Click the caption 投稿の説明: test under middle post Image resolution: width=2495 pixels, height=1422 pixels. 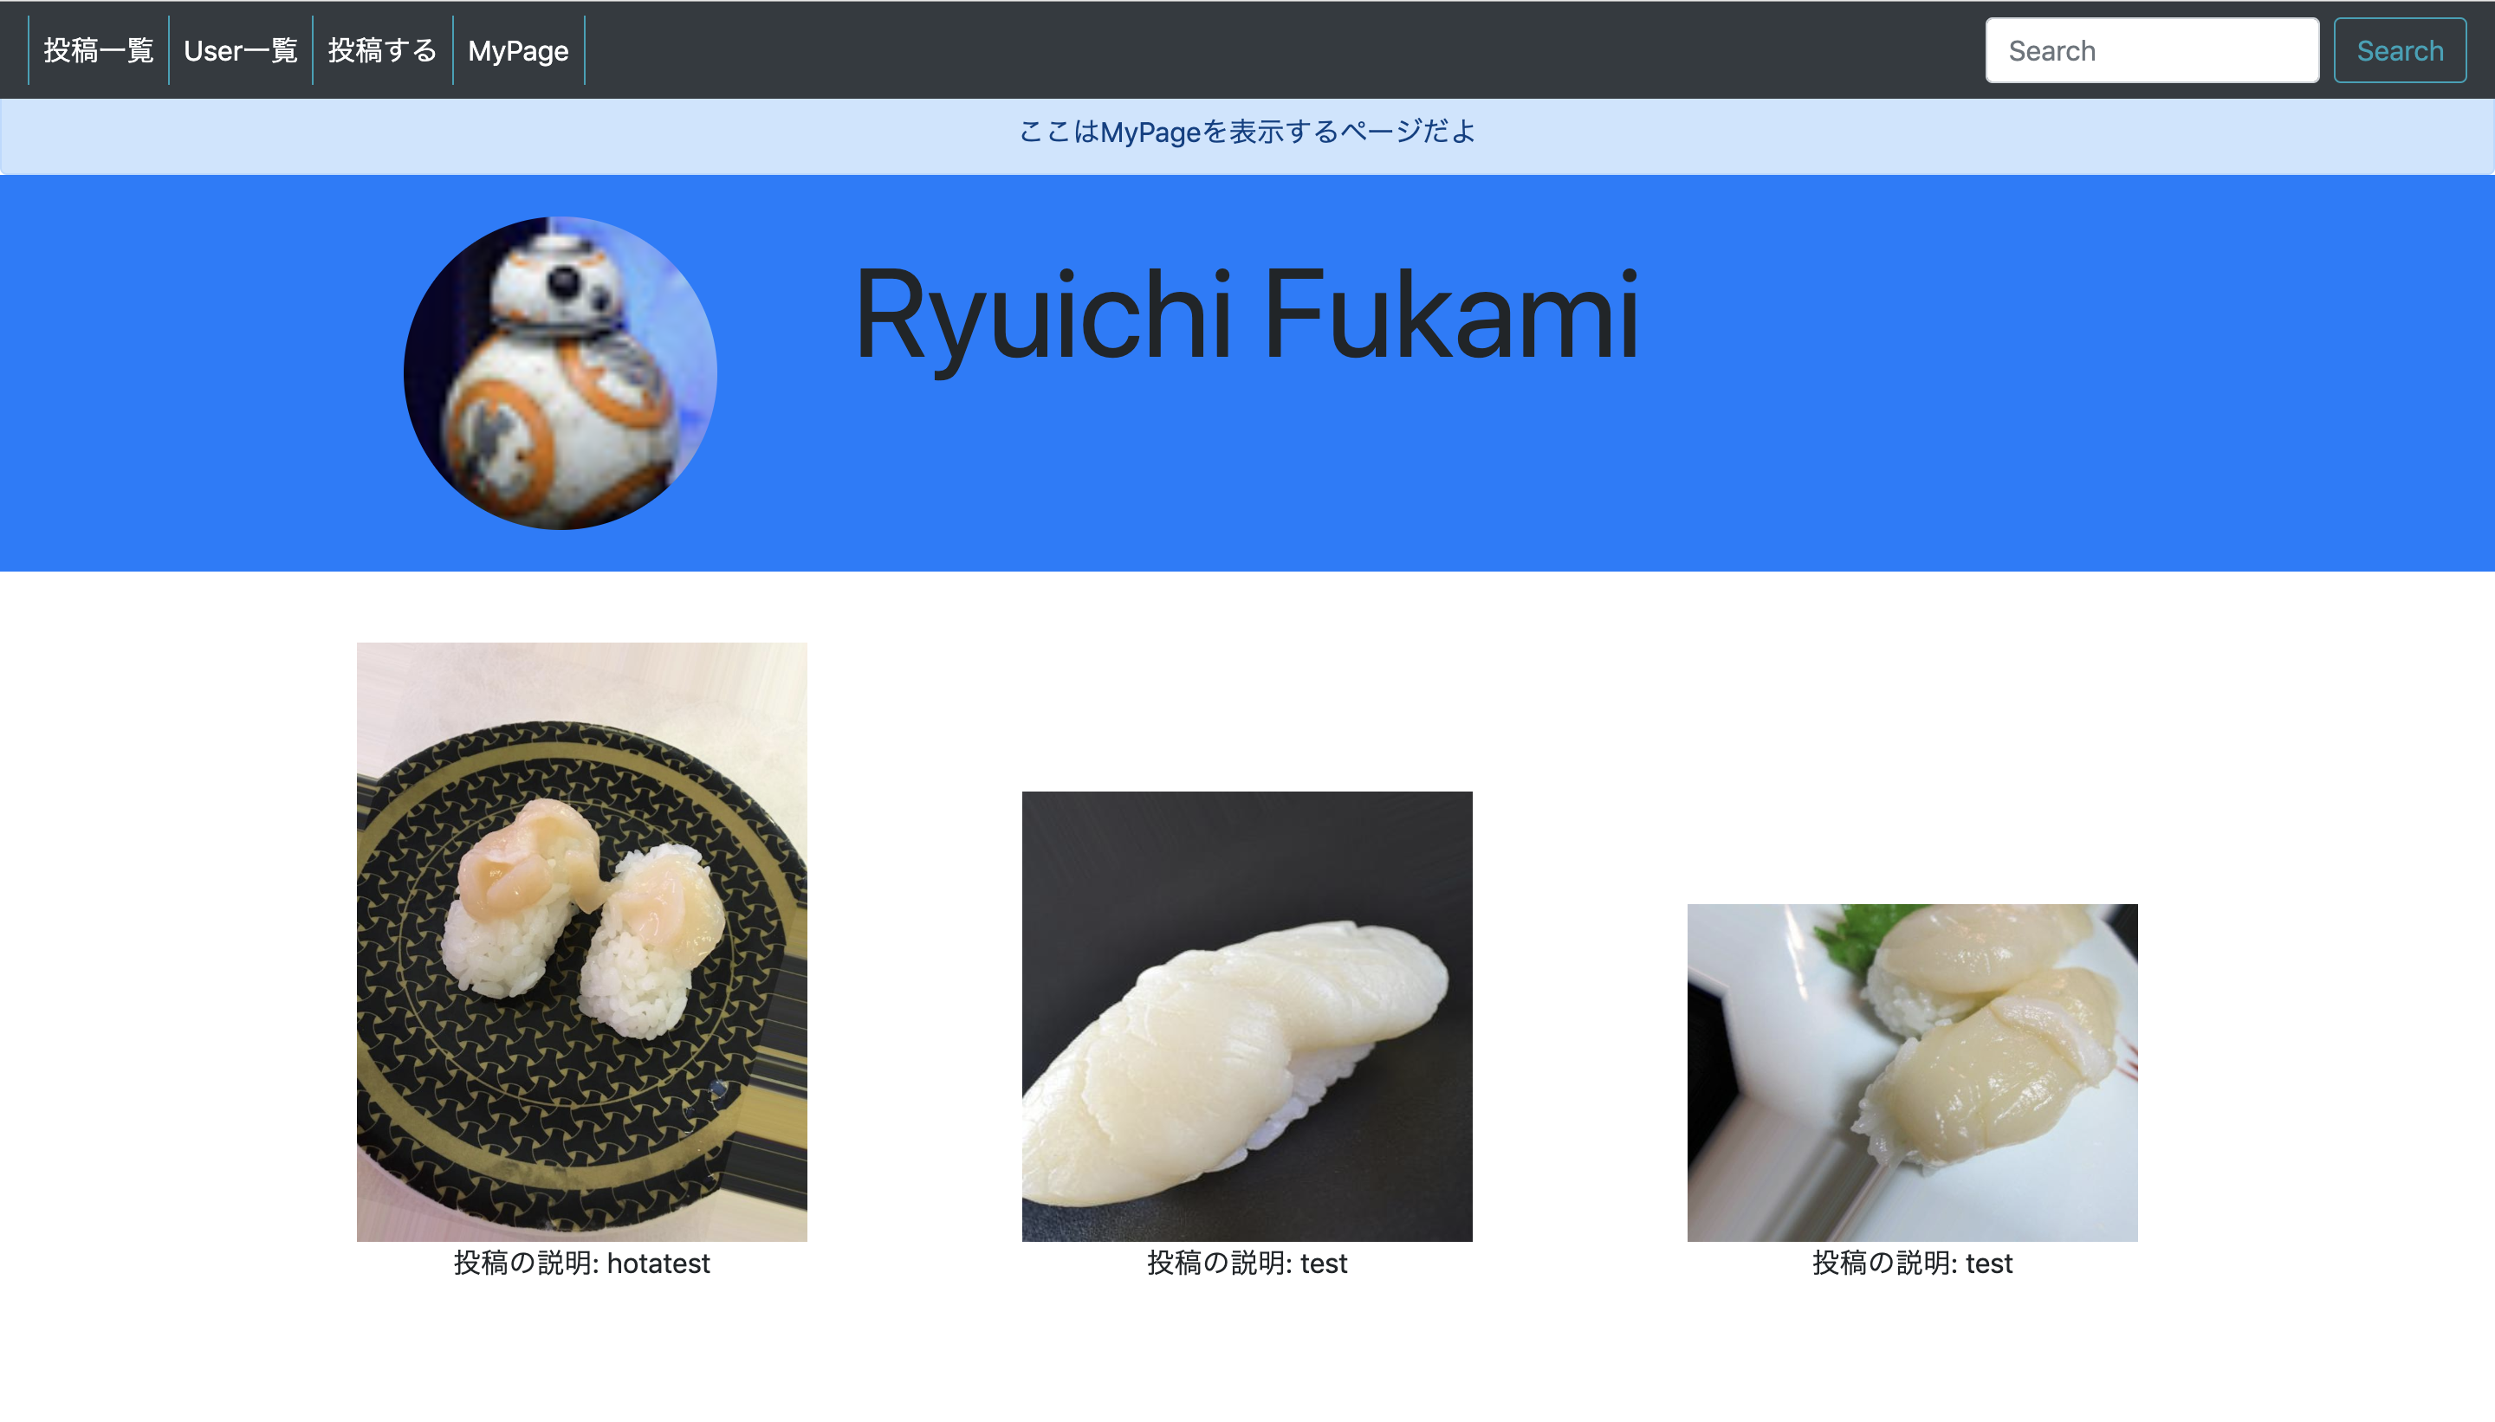pos(1247,1263)
